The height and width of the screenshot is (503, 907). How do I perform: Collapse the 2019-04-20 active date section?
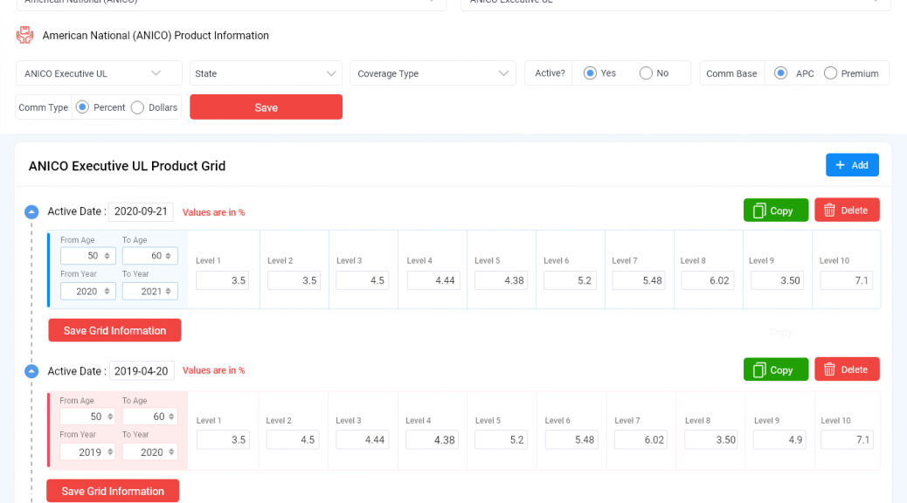pos(31,371)
